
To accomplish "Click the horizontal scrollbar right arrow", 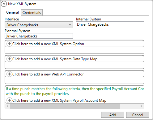I will point(142,106).
